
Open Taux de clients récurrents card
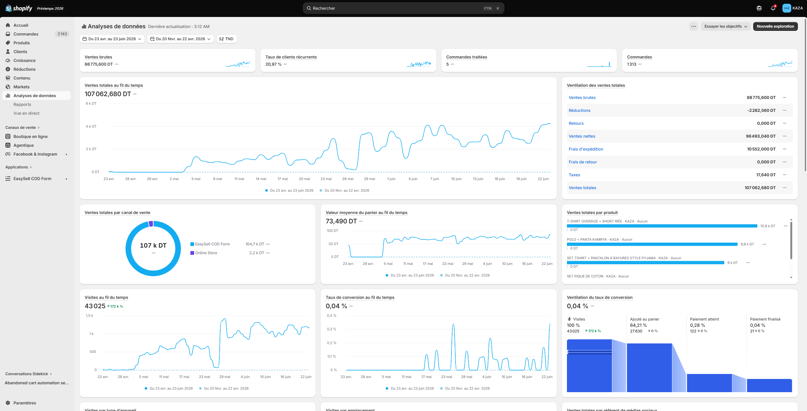348,60
